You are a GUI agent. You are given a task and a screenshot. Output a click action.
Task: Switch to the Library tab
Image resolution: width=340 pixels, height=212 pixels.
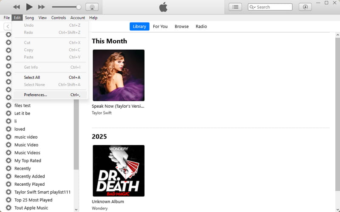(139, 26)
